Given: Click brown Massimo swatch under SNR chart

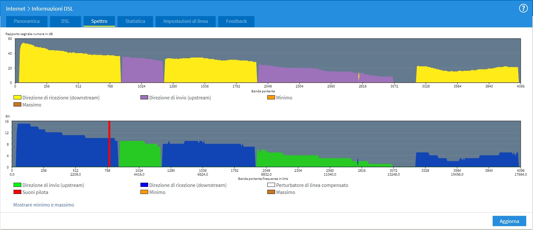Looking at the screenshot, I should click(x=17, y=105).
